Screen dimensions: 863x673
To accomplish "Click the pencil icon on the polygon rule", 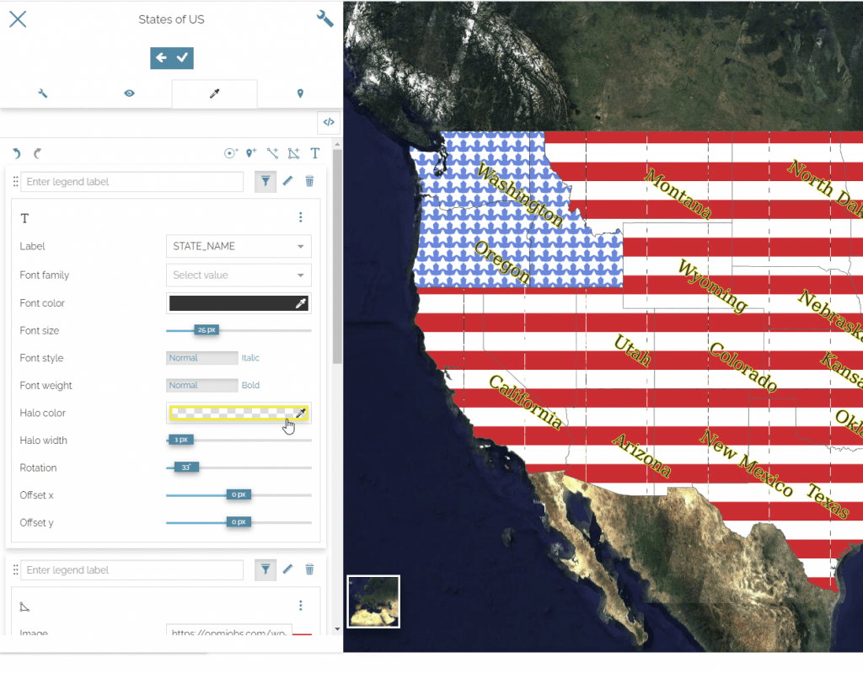I will tap(288, 569).
